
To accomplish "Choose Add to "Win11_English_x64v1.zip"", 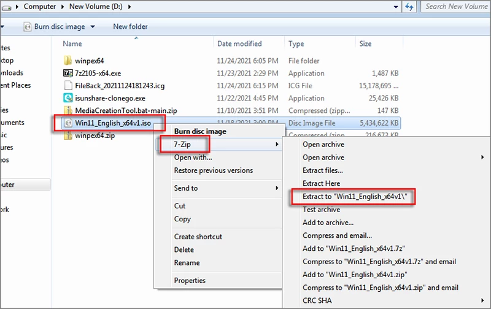I will 355,275.
